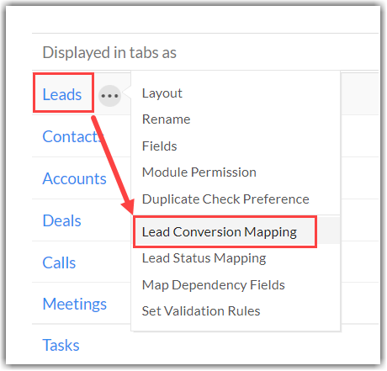
Task: Choose Duplicate Check Preference option
Action: [225, 199]
